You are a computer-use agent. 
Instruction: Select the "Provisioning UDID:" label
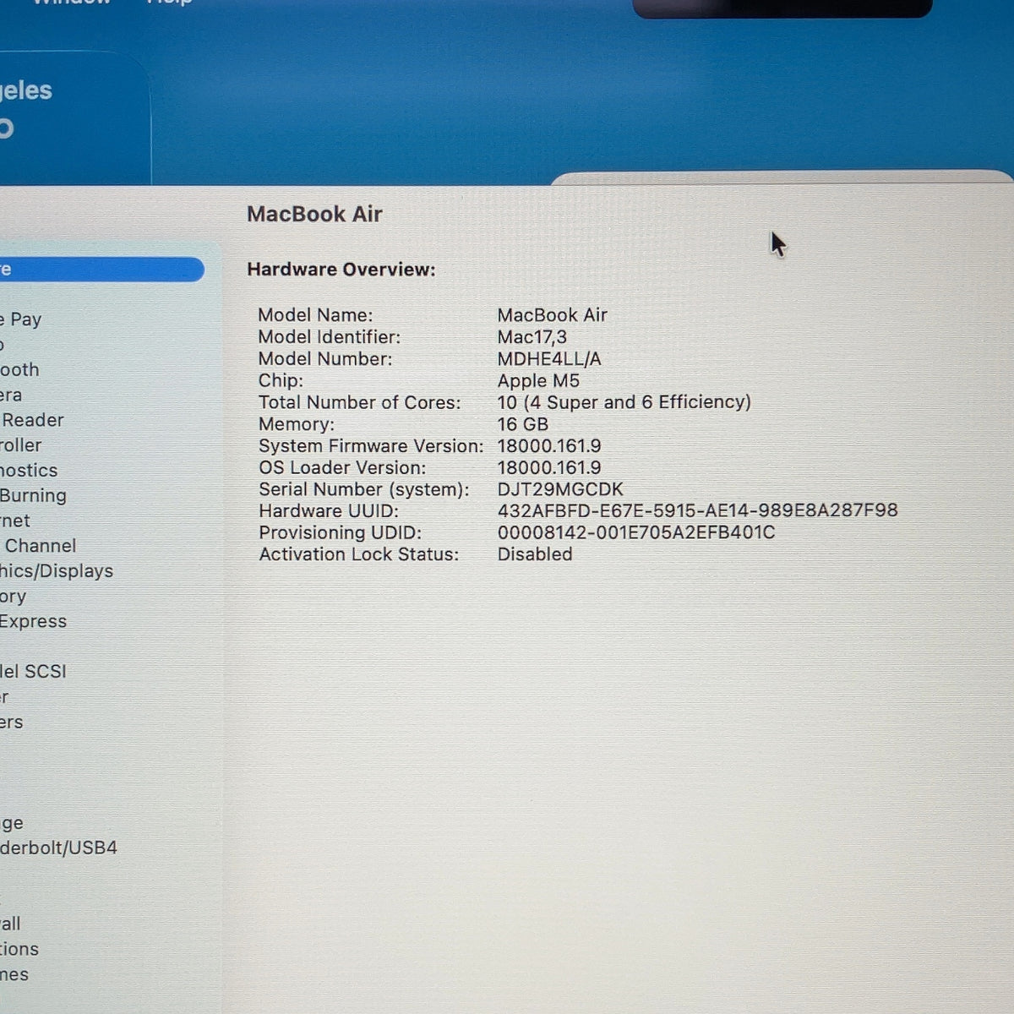tap(341, 533)
